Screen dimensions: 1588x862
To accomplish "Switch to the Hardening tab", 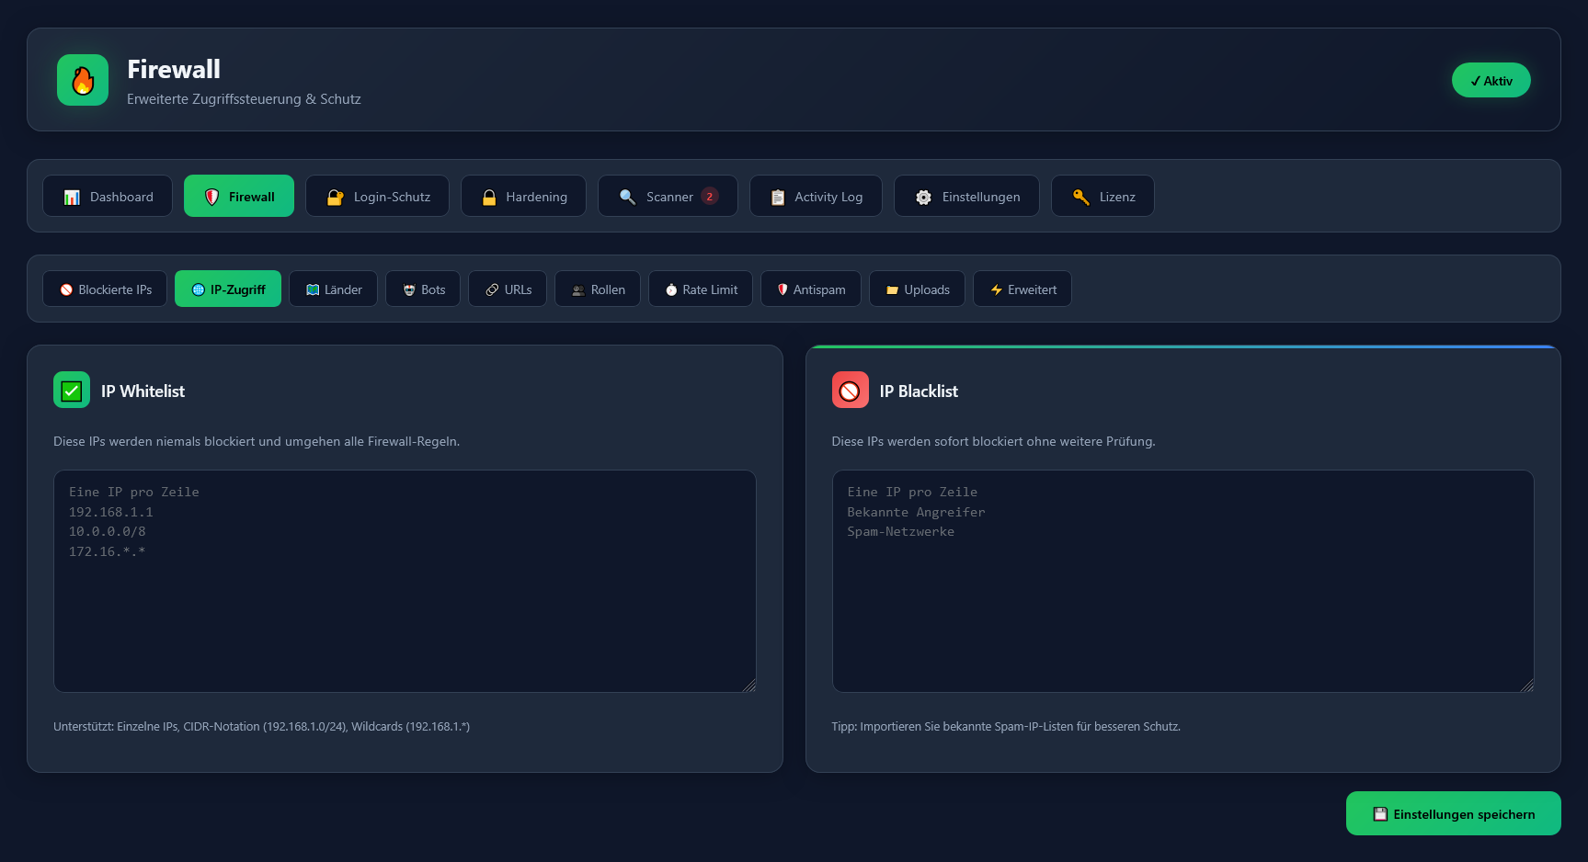I will click(x=523, y=197).
